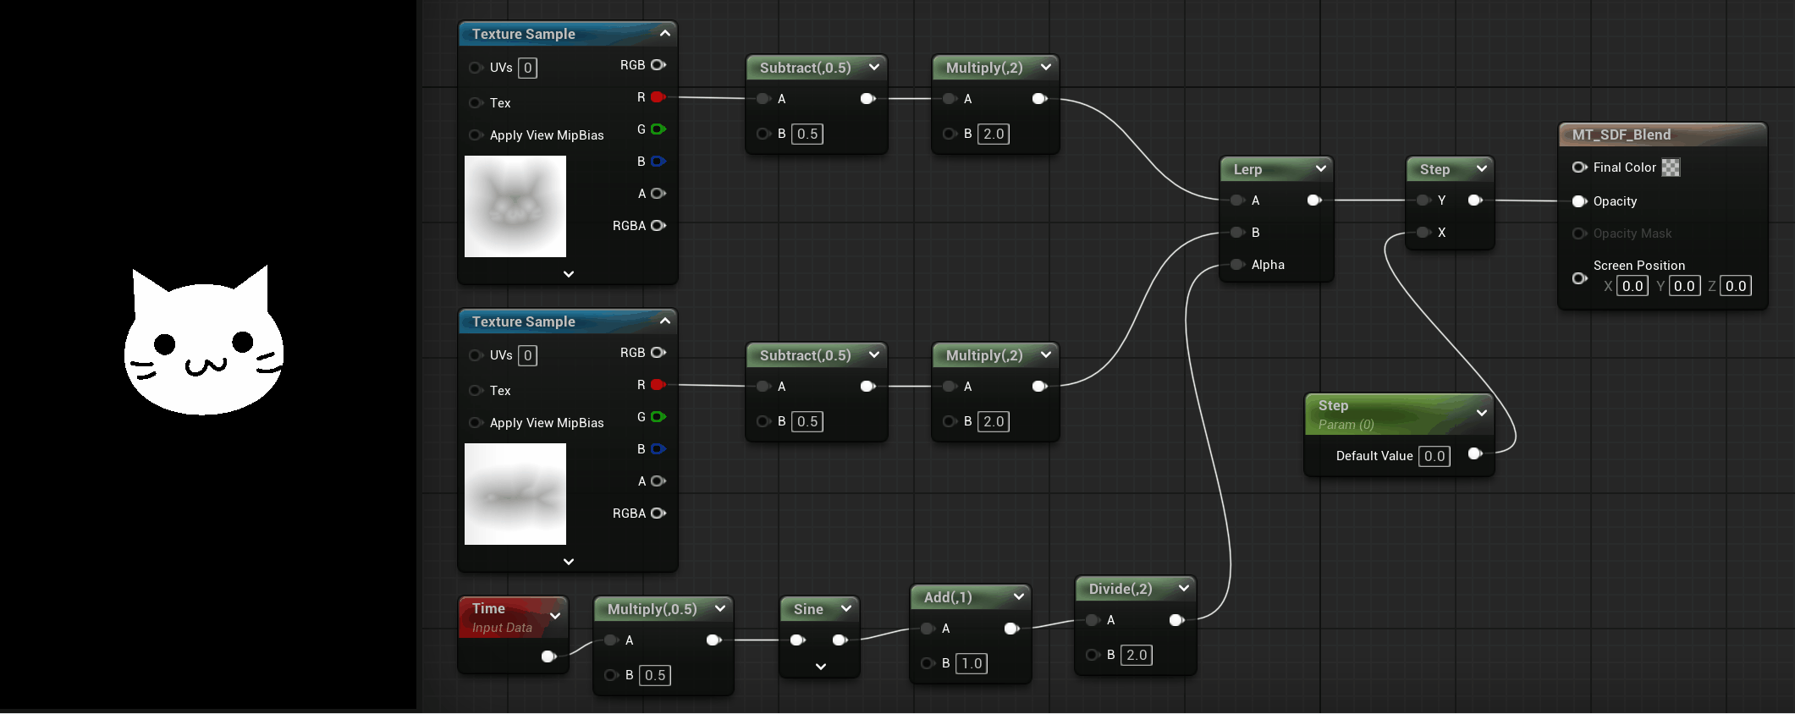Click the Final Color checkered swatch
Screen dimensions: 1795x714
click(1671, 168)
